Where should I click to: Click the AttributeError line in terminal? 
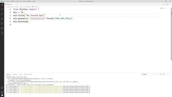pos(30,85)
